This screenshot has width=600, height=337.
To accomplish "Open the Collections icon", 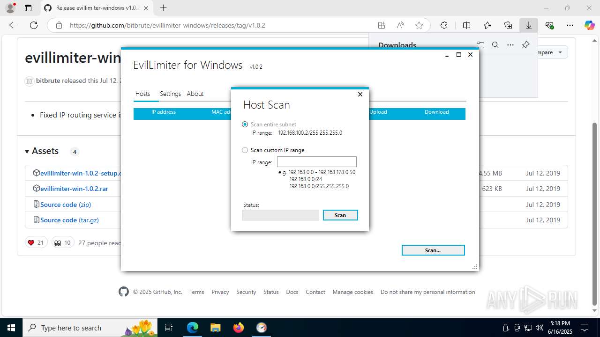I will click(508, 25).
